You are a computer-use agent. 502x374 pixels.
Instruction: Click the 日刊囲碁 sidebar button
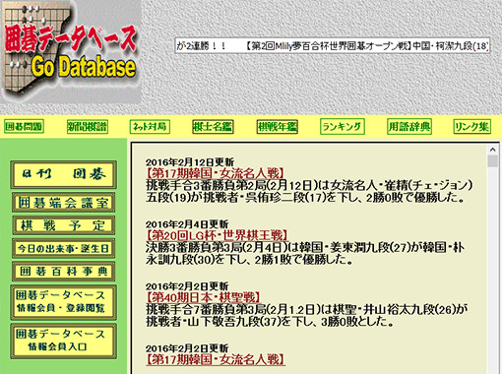[63, 174]
